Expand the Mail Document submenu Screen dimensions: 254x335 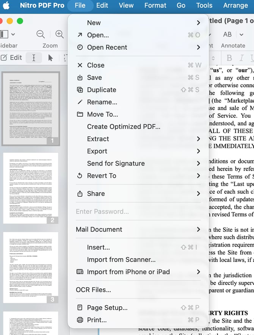tap(138, 229)
